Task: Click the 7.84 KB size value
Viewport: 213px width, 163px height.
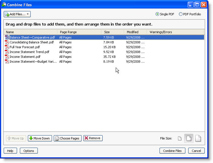Action: tap(109, 42)
